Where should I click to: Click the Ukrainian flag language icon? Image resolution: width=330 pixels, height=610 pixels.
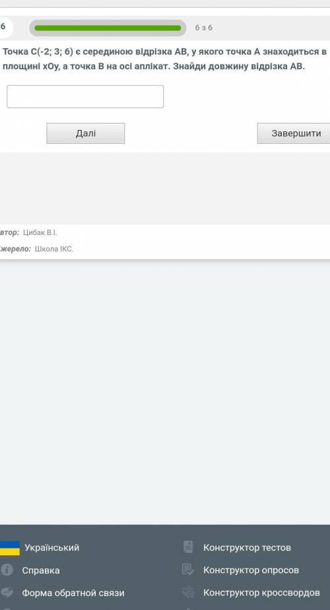pos(10,548)
